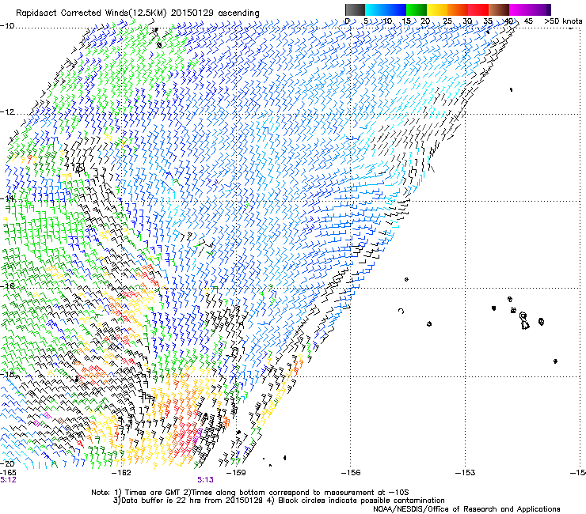Click the gray 0-5 knots legend swatch
Screen dimensions: 586x514
(x=355, y=9)
